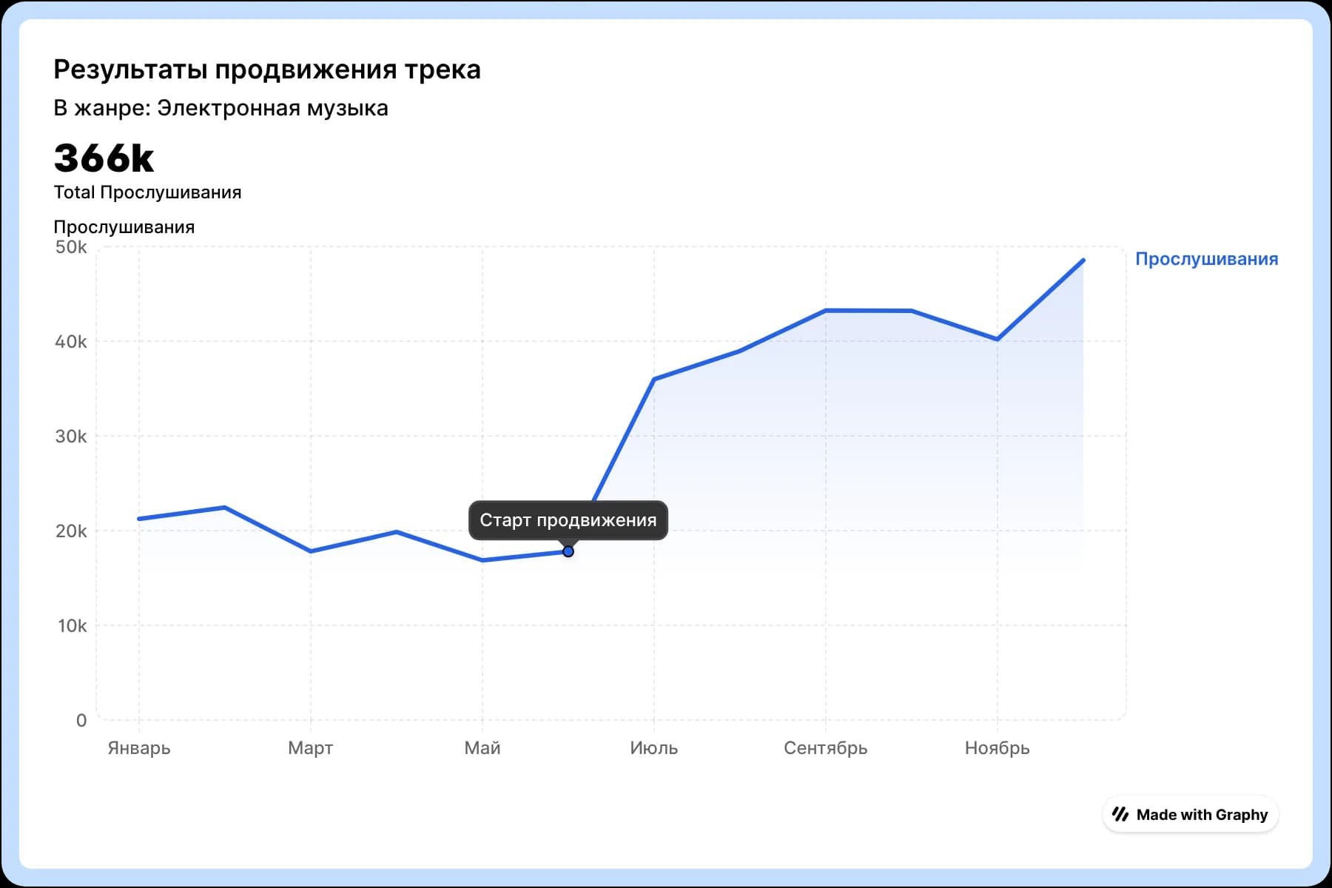Click the '0' y-axis label
1332x888 pixels.
coord(81,721)
